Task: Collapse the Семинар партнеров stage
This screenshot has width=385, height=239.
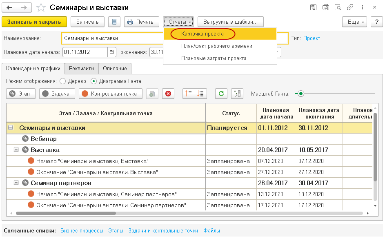Action: point(16,183)
